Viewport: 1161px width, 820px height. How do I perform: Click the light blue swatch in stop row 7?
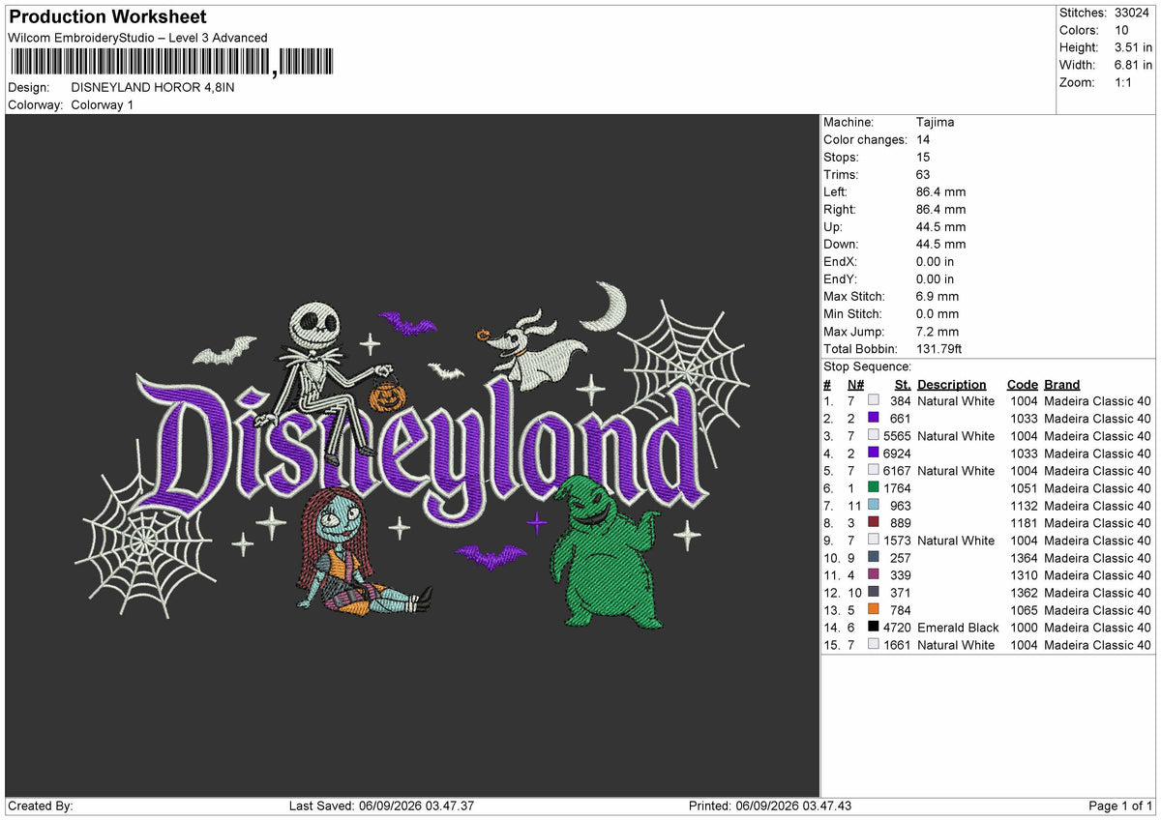coord(874,506)
